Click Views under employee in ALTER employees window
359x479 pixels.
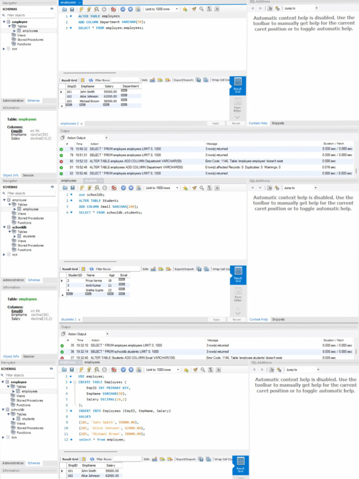pyautogui.click(x=22, y=36)
